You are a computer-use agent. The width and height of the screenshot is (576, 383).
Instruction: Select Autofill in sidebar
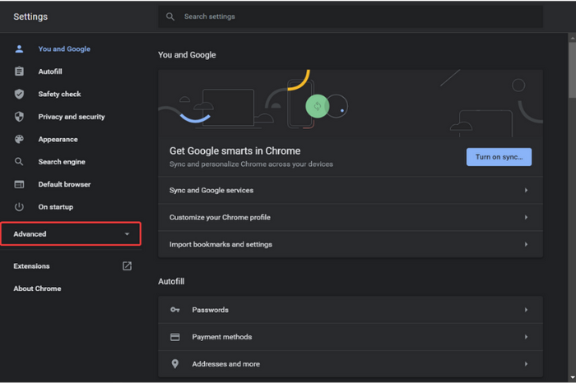click(50, 72)
